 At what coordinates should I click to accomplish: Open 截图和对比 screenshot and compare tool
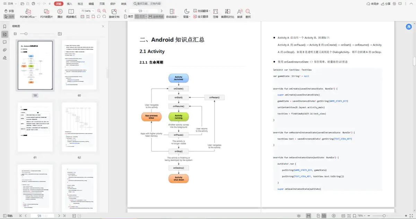(227, 14)
